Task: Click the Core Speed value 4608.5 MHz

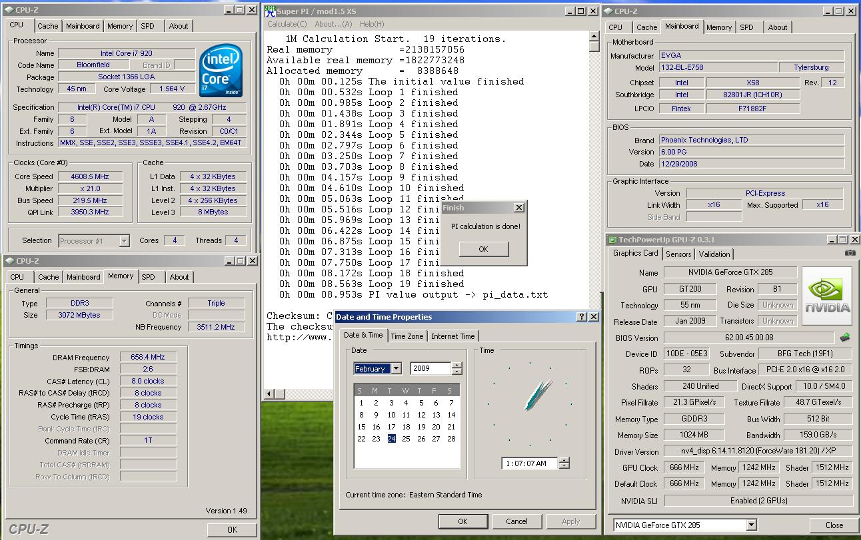Action: [89, 176]
